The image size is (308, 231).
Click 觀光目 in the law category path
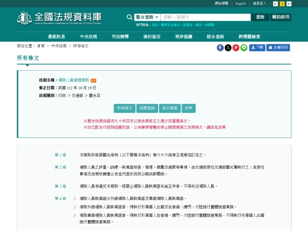pyautogui.click(x=95, y=95)
